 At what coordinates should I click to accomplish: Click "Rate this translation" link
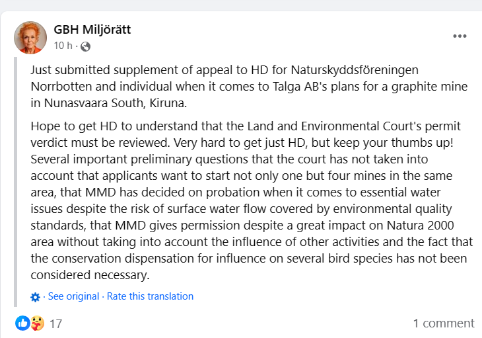tap(150, 296)
